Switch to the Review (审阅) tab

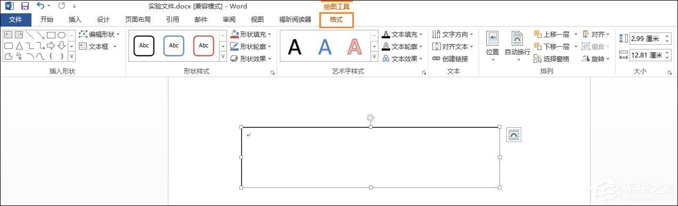[x=229, y=20]
